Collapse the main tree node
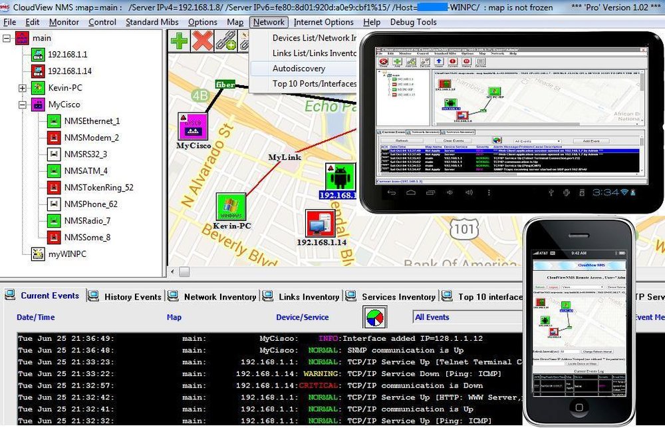This screenshot has width=665, height=428. pos(7,38)
